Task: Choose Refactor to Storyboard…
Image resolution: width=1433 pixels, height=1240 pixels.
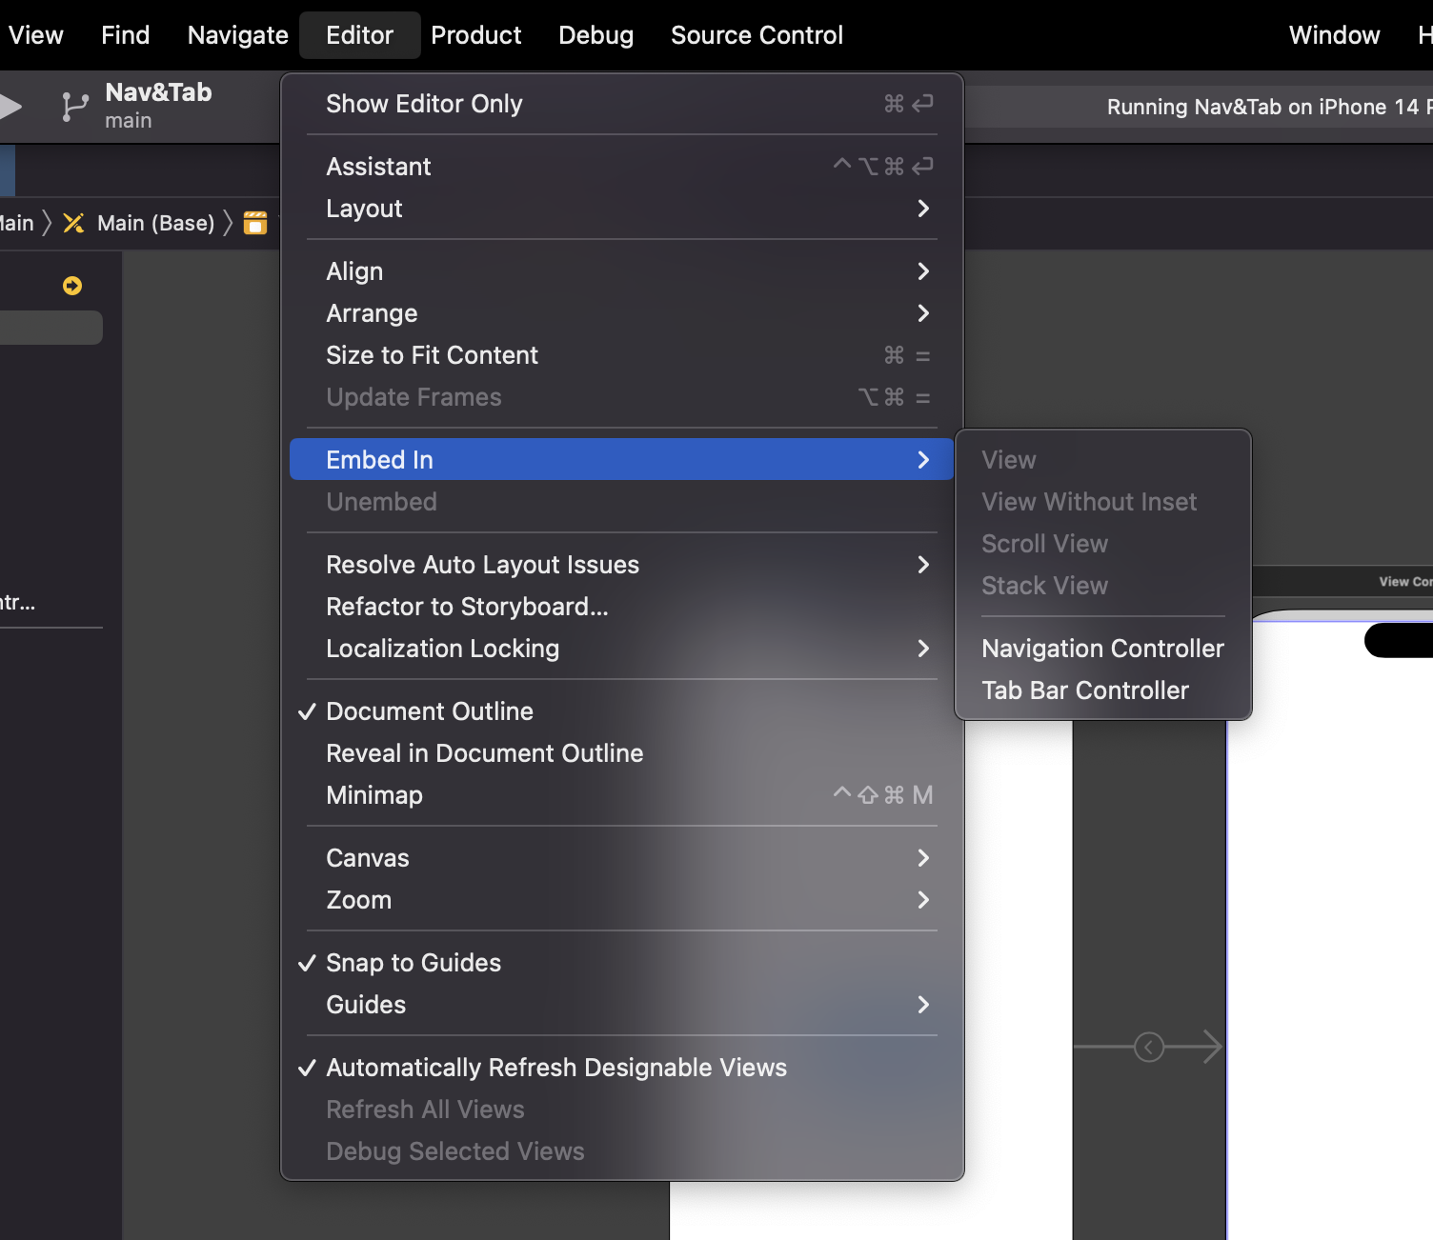Action: click(622, 607)
